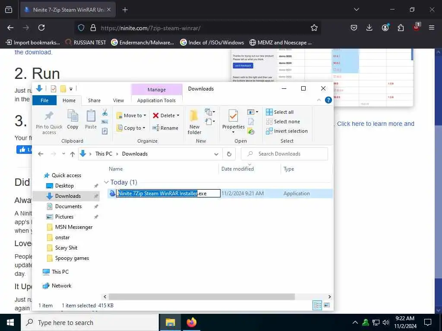Click the History icon in Open group

pyautogui.click(x=251, y=131)
